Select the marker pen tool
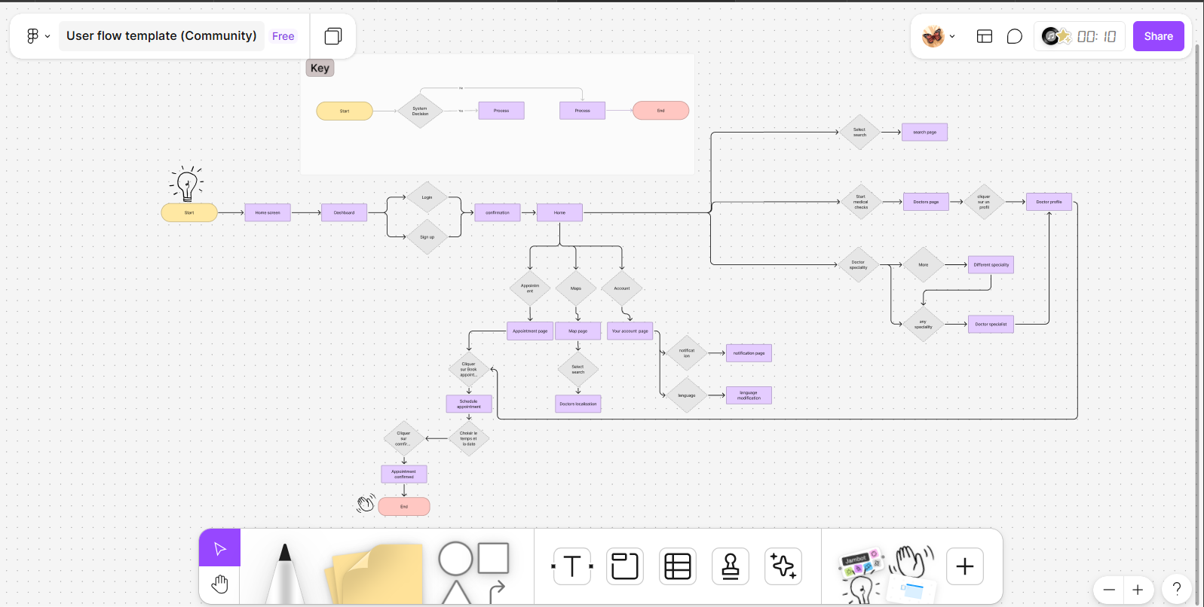 click(285, 574)
